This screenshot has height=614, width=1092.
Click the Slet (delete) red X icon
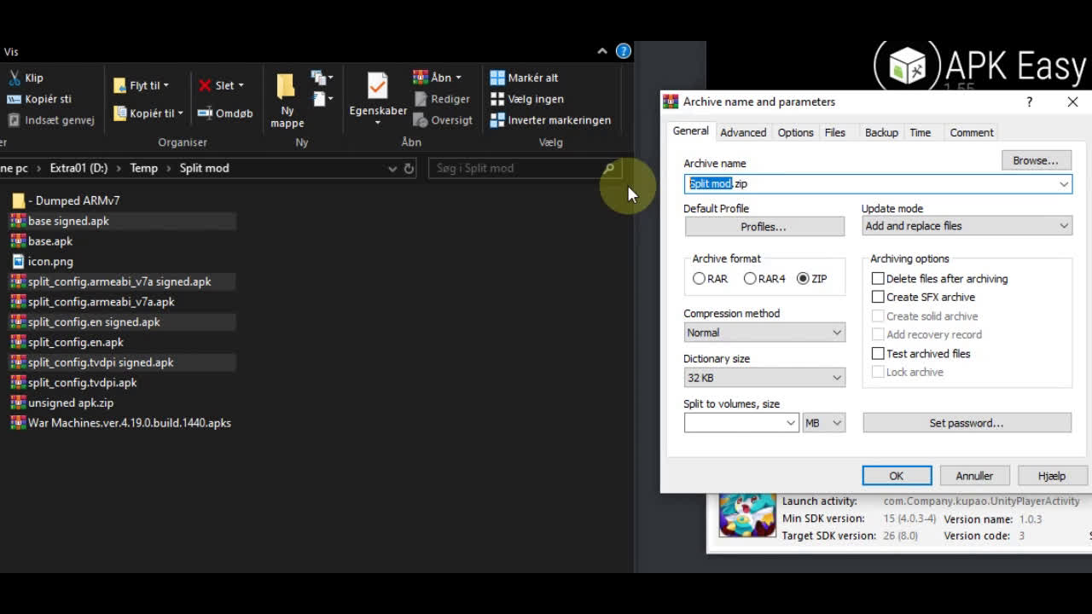[x=205, y=85]
